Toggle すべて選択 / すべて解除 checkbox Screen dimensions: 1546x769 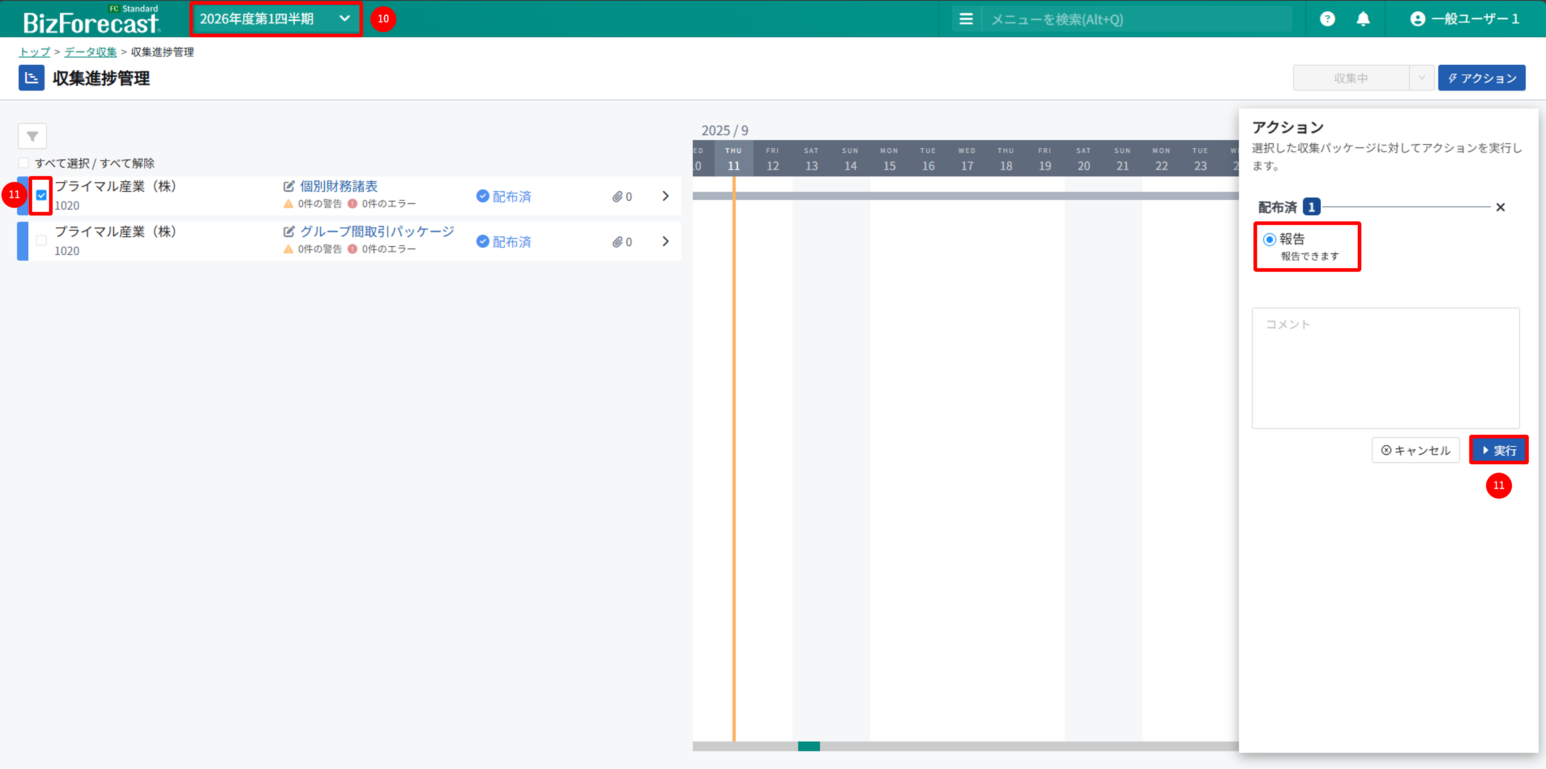24,163
